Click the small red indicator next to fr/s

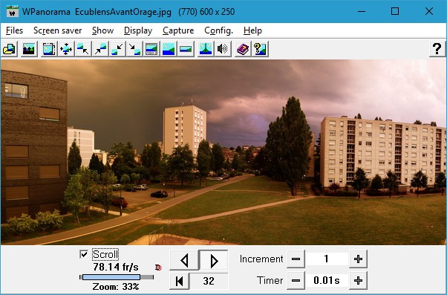click(158, 268)
